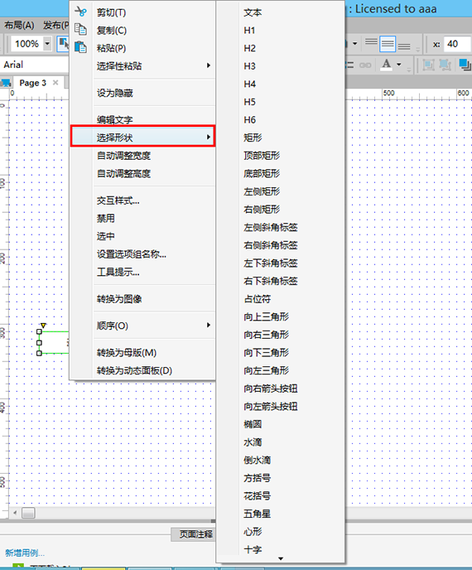Open the font color dropdown arrow
Image resolution: width=472 pixels, height=570 pixels.
pyautogui.click(x=399, y=65)
